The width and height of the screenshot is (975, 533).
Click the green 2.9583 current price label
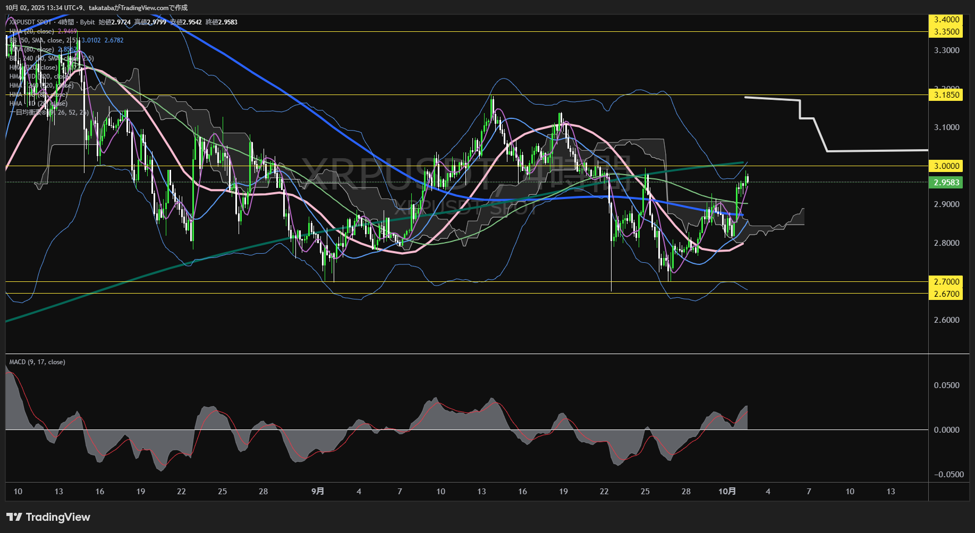[x=946, y=183]
